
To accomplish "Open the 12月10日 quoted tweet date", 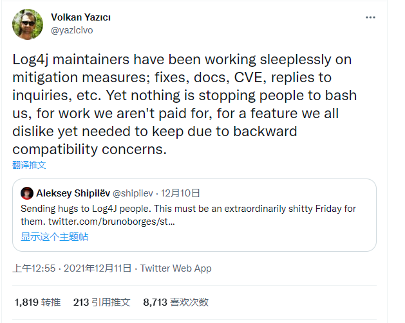I will pyautogui.click(x=180, y=193).
